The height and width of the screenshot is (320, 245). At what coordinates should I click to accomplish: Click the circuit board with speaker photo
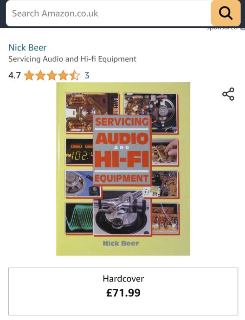pyautogui.click(x=150, y=113)
